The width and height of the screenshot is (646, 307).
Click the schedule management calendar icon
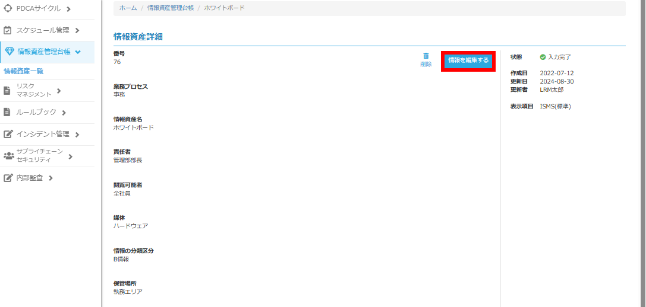pos(8,30)
